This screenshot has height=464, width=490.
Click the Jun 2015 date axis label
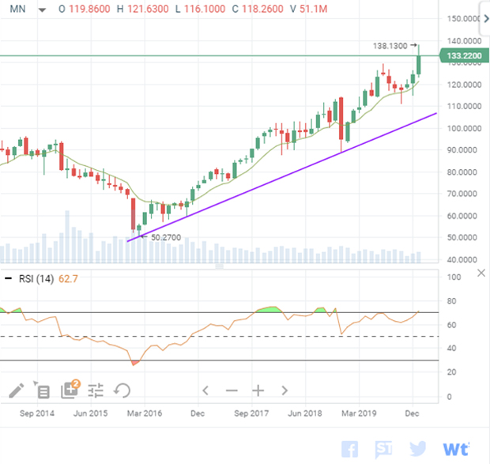[x=90, y=413]
